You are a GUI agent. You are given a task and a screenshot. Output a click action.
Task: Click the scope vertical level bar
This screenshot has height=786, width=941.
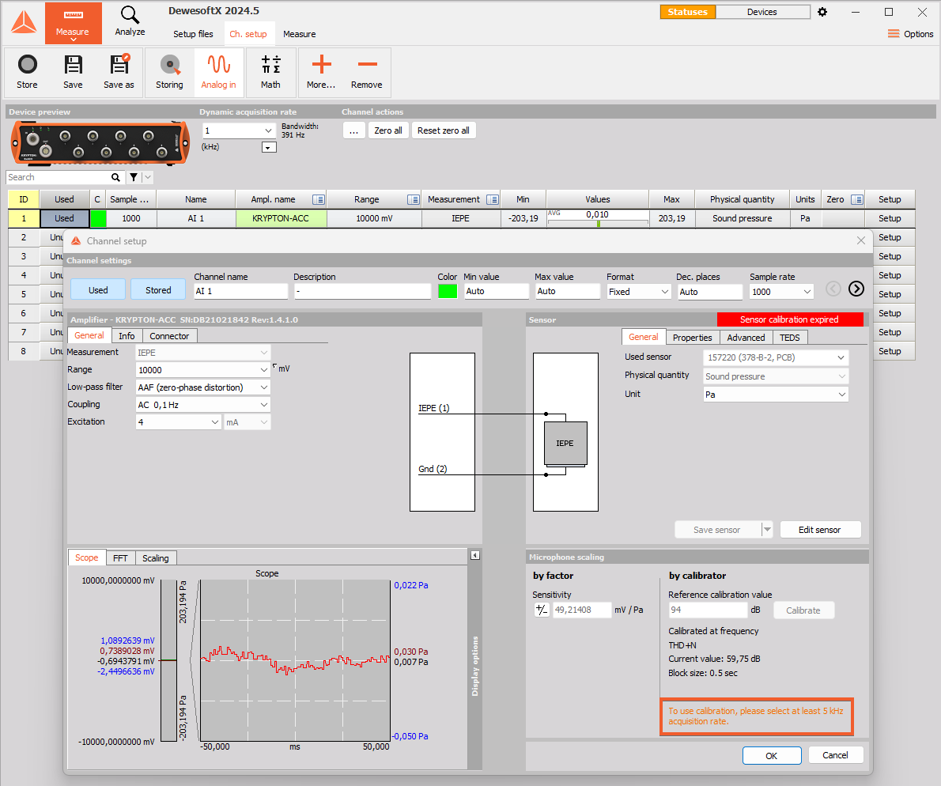[x=168, y=660]
